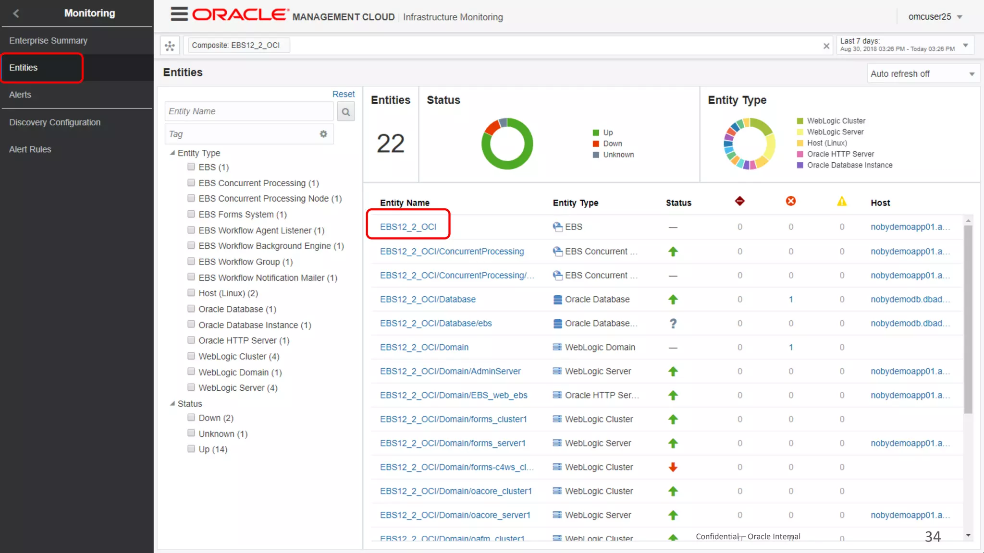Open the Last 7 days time range dropdown
The height and width of the screenshot is (553, 984).
905,45
